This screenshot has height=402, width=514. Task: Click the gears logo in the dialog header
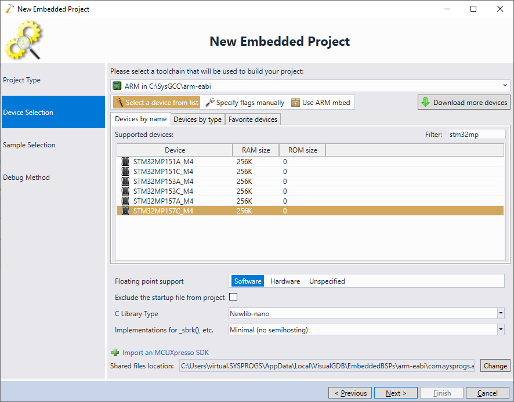coord(23,41)
